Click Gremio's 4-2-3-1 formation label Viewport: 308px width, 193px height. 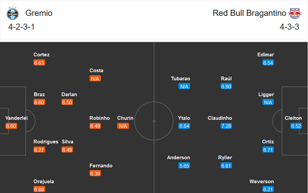click(x=21, y=27)
